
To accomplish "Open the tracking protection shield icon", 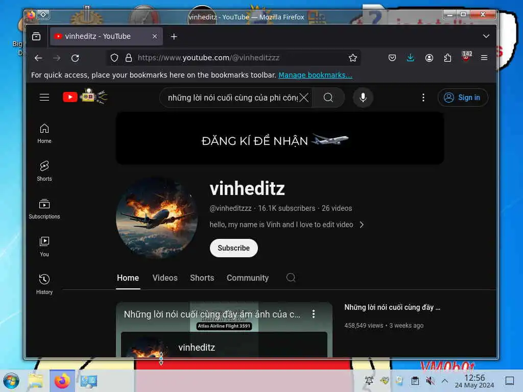I will [114, 58].
